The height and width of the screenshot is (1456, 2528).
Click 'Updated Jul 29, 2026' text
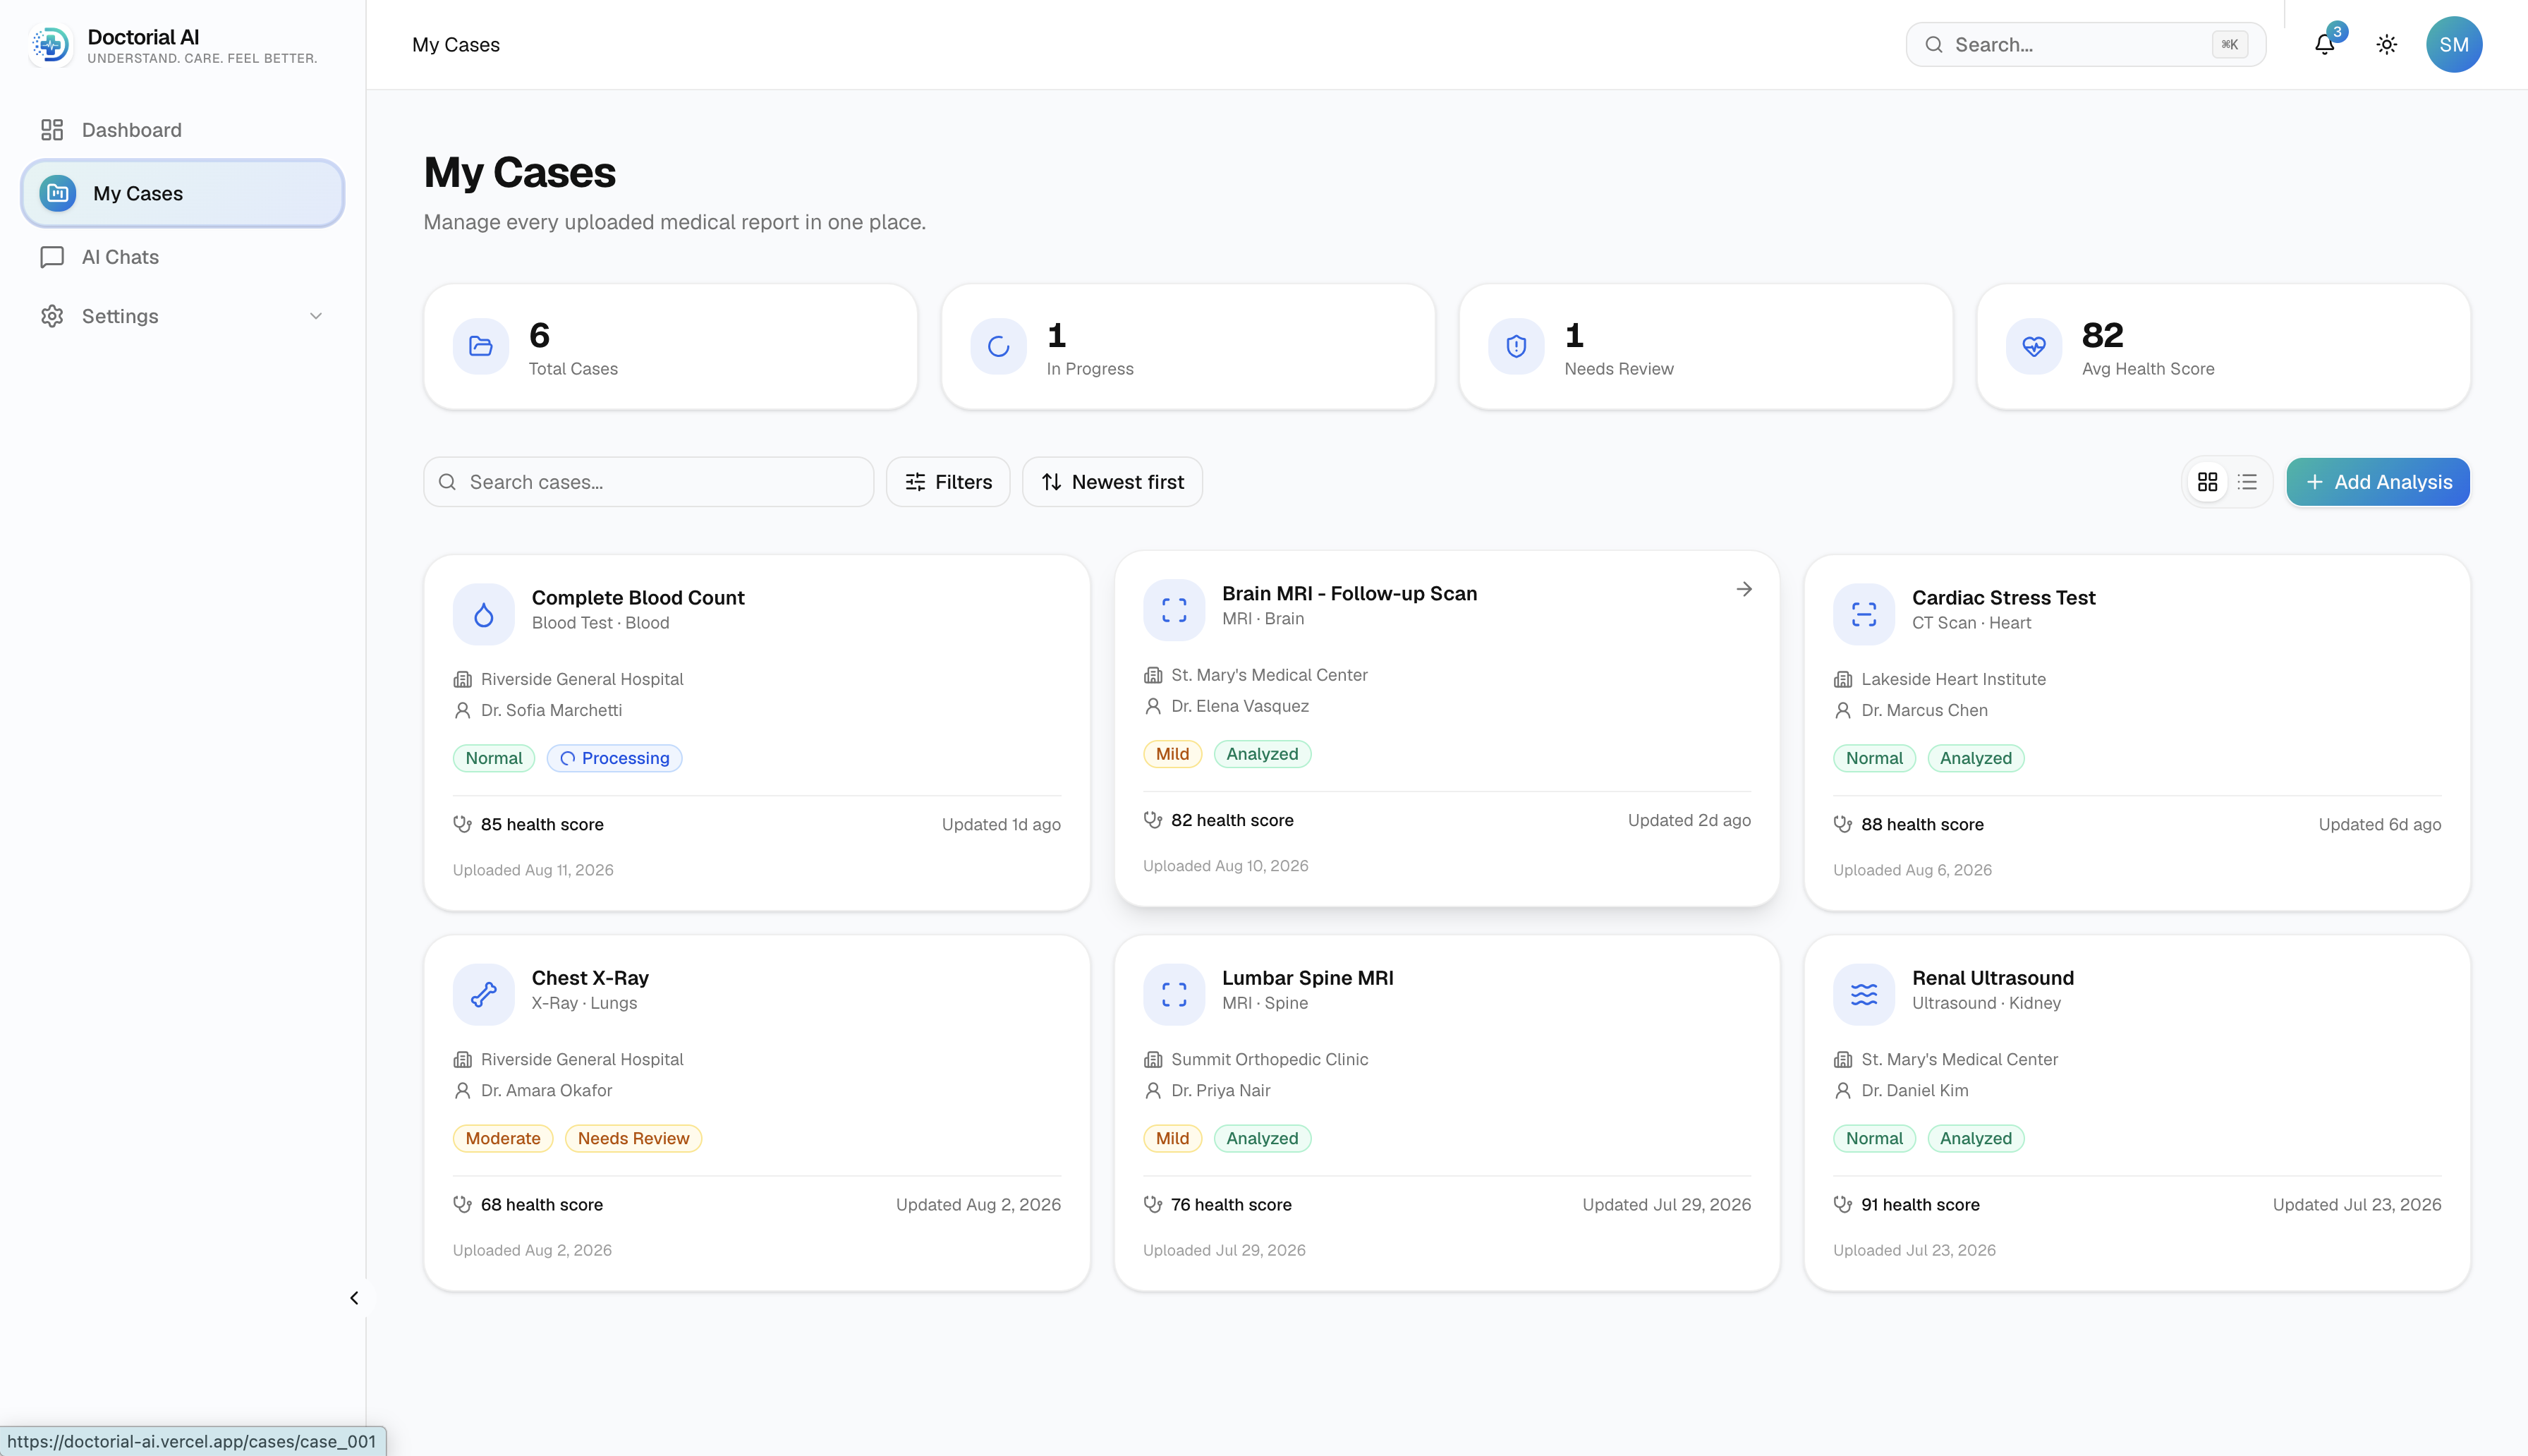coord(1666,1204)
